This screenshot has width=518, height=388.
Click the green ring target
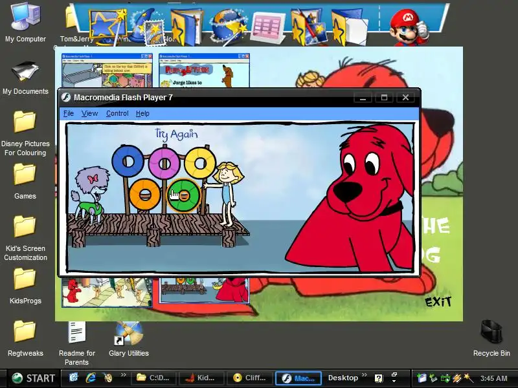tap(184, 196)
